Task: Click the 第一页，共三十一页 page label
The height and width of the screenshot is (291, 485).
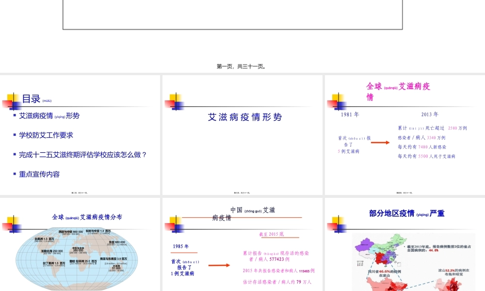Action: [242, 66]
